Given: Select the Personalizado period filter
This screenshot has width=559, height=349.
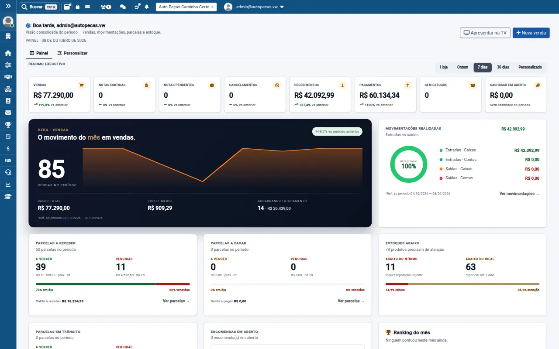Looking at the screenshot, I should click(530, 67).
